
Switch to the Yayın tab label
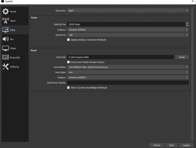pos(13,21)
